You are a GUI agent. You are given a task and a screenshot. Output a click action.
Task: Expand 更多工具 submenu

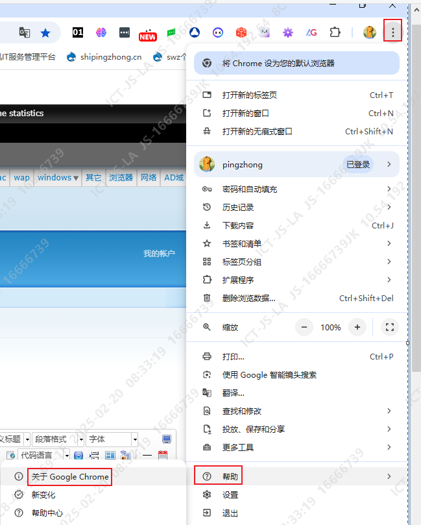pyautogui.click(x=296, y=447)
